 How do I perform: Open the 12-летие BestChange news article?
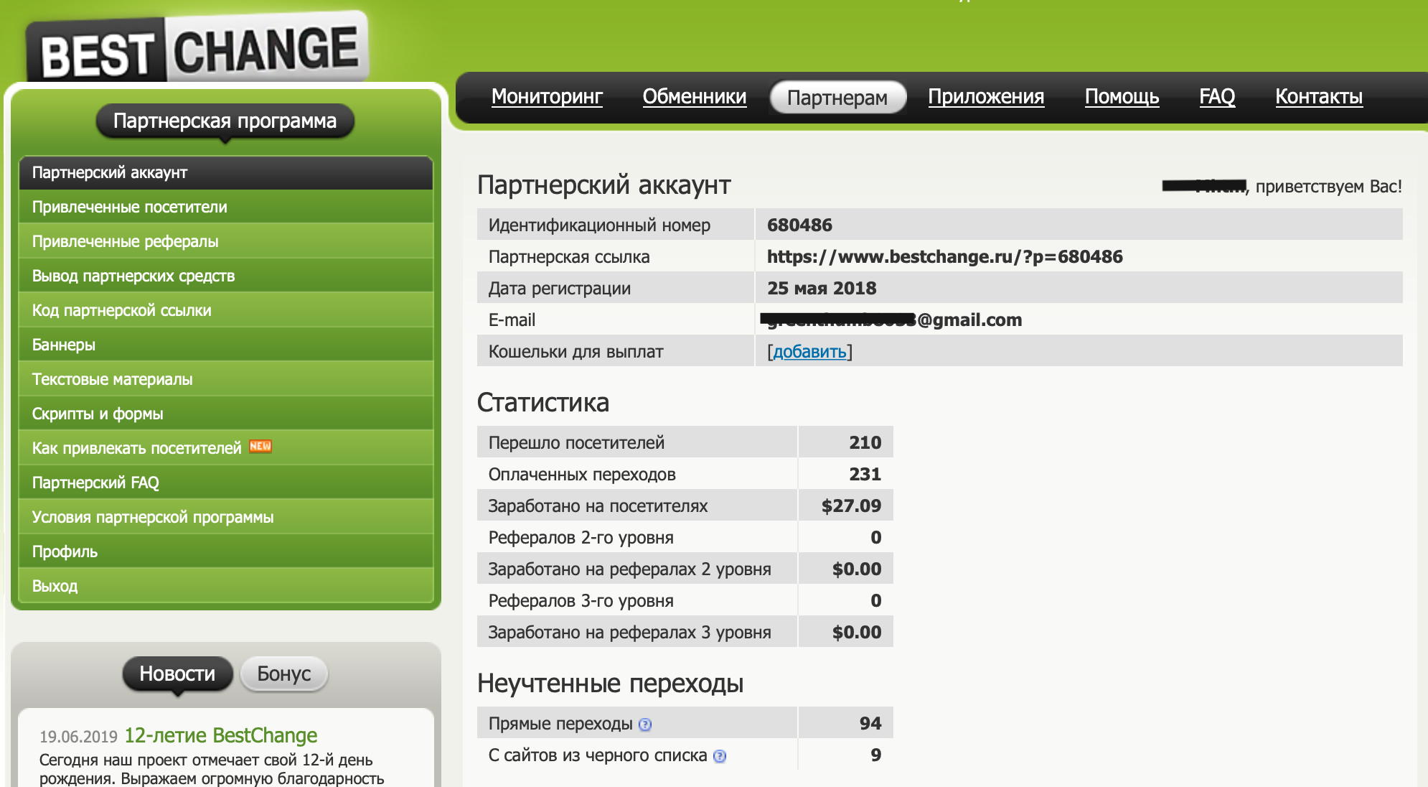click(221, 735)
